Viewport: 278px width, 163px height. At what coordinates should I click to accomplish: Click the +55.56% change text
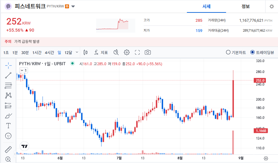15,30
